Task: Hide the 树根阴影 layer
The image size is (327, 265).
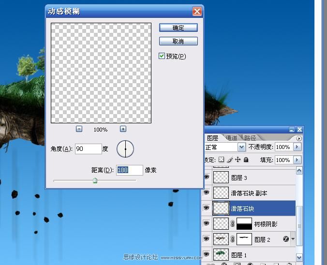Action: coord(207,223)
